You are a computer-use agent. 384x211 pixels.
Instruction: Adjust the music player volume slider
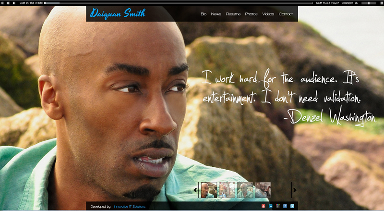(x=369, y=3)
